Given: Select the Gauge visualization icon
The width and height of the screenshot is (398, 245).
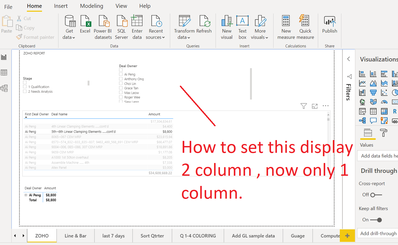Looking at the screenshot, I should point(384,102).
